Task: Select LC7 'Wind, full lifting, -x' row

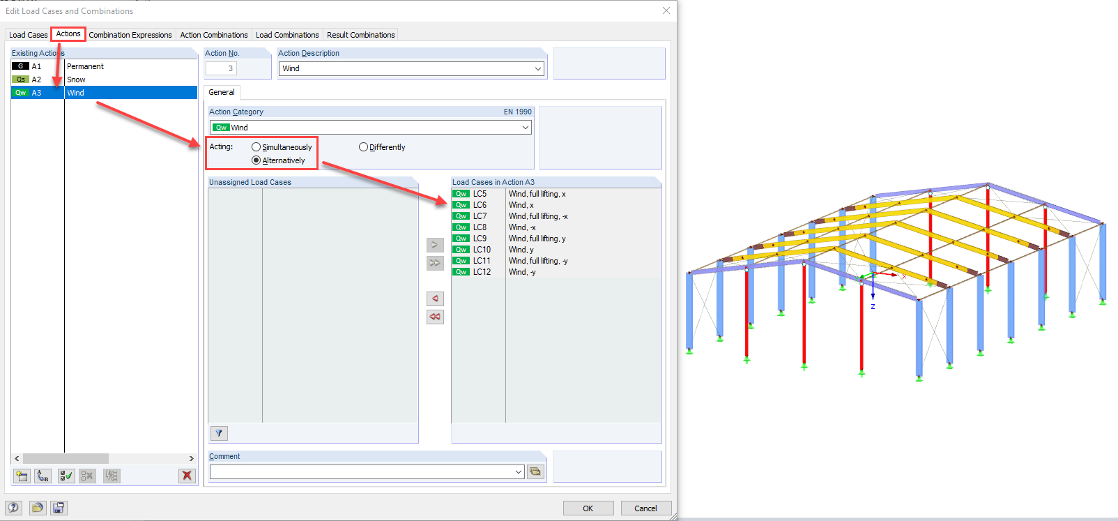Action: click(556, 216)
